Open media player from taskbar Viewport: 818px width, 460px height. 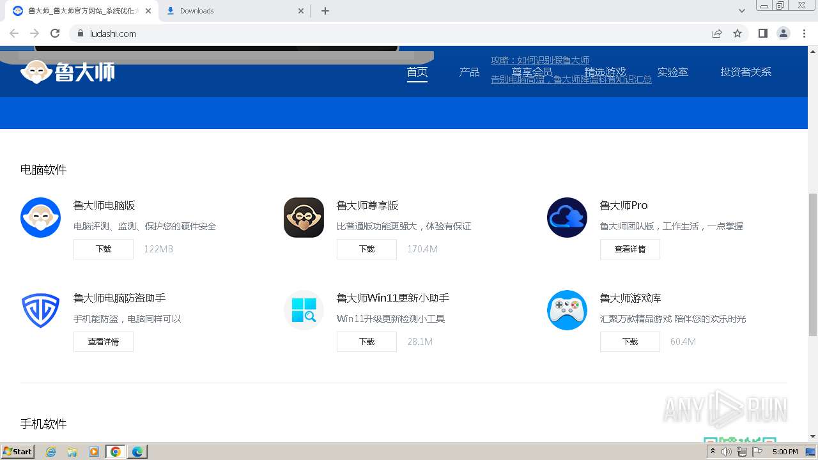(x=94, y=452)
